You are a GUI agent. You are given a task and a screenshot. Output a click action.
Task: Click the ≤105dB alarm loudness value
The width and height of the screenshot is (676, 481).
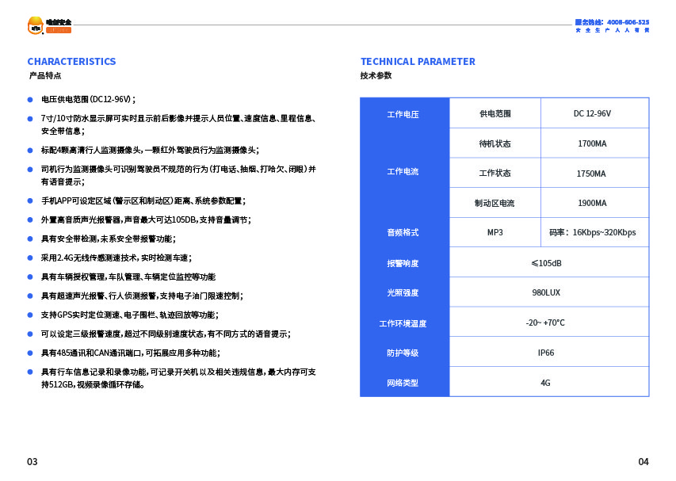click(x=547, y=263)
